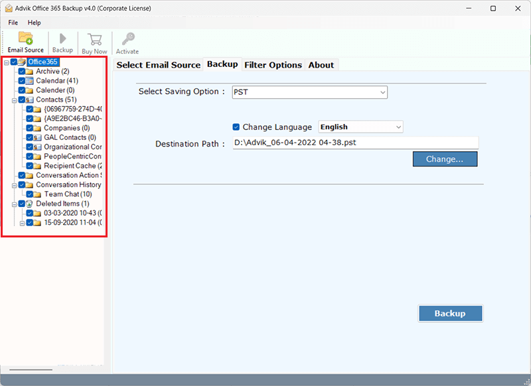Image resolution: width=531 pixels, height=386 pixels.
Task: Uncheck the Archive (2) checkbox
Action: coord(22,72)
